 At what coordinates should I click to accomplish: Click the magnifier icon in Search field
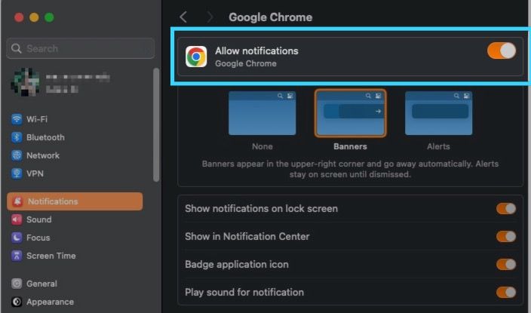point(16,48)
